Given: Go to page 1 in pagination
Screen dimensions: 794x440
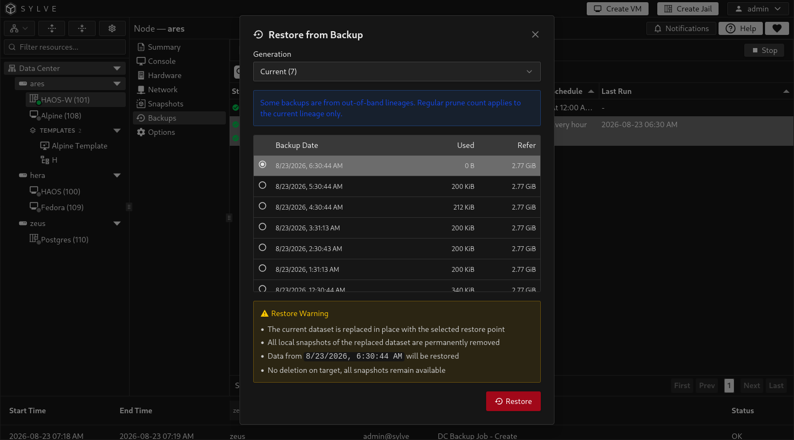Looking at the screenshot, I should pyautogui.click(x=729, y=385).
